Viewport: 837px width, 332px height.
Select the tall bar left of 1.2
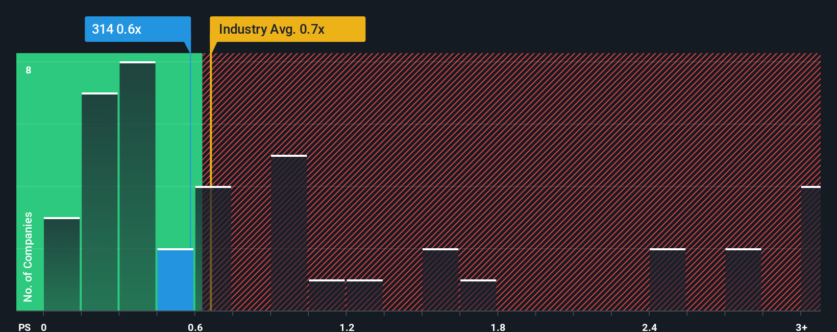click(289, 233)
